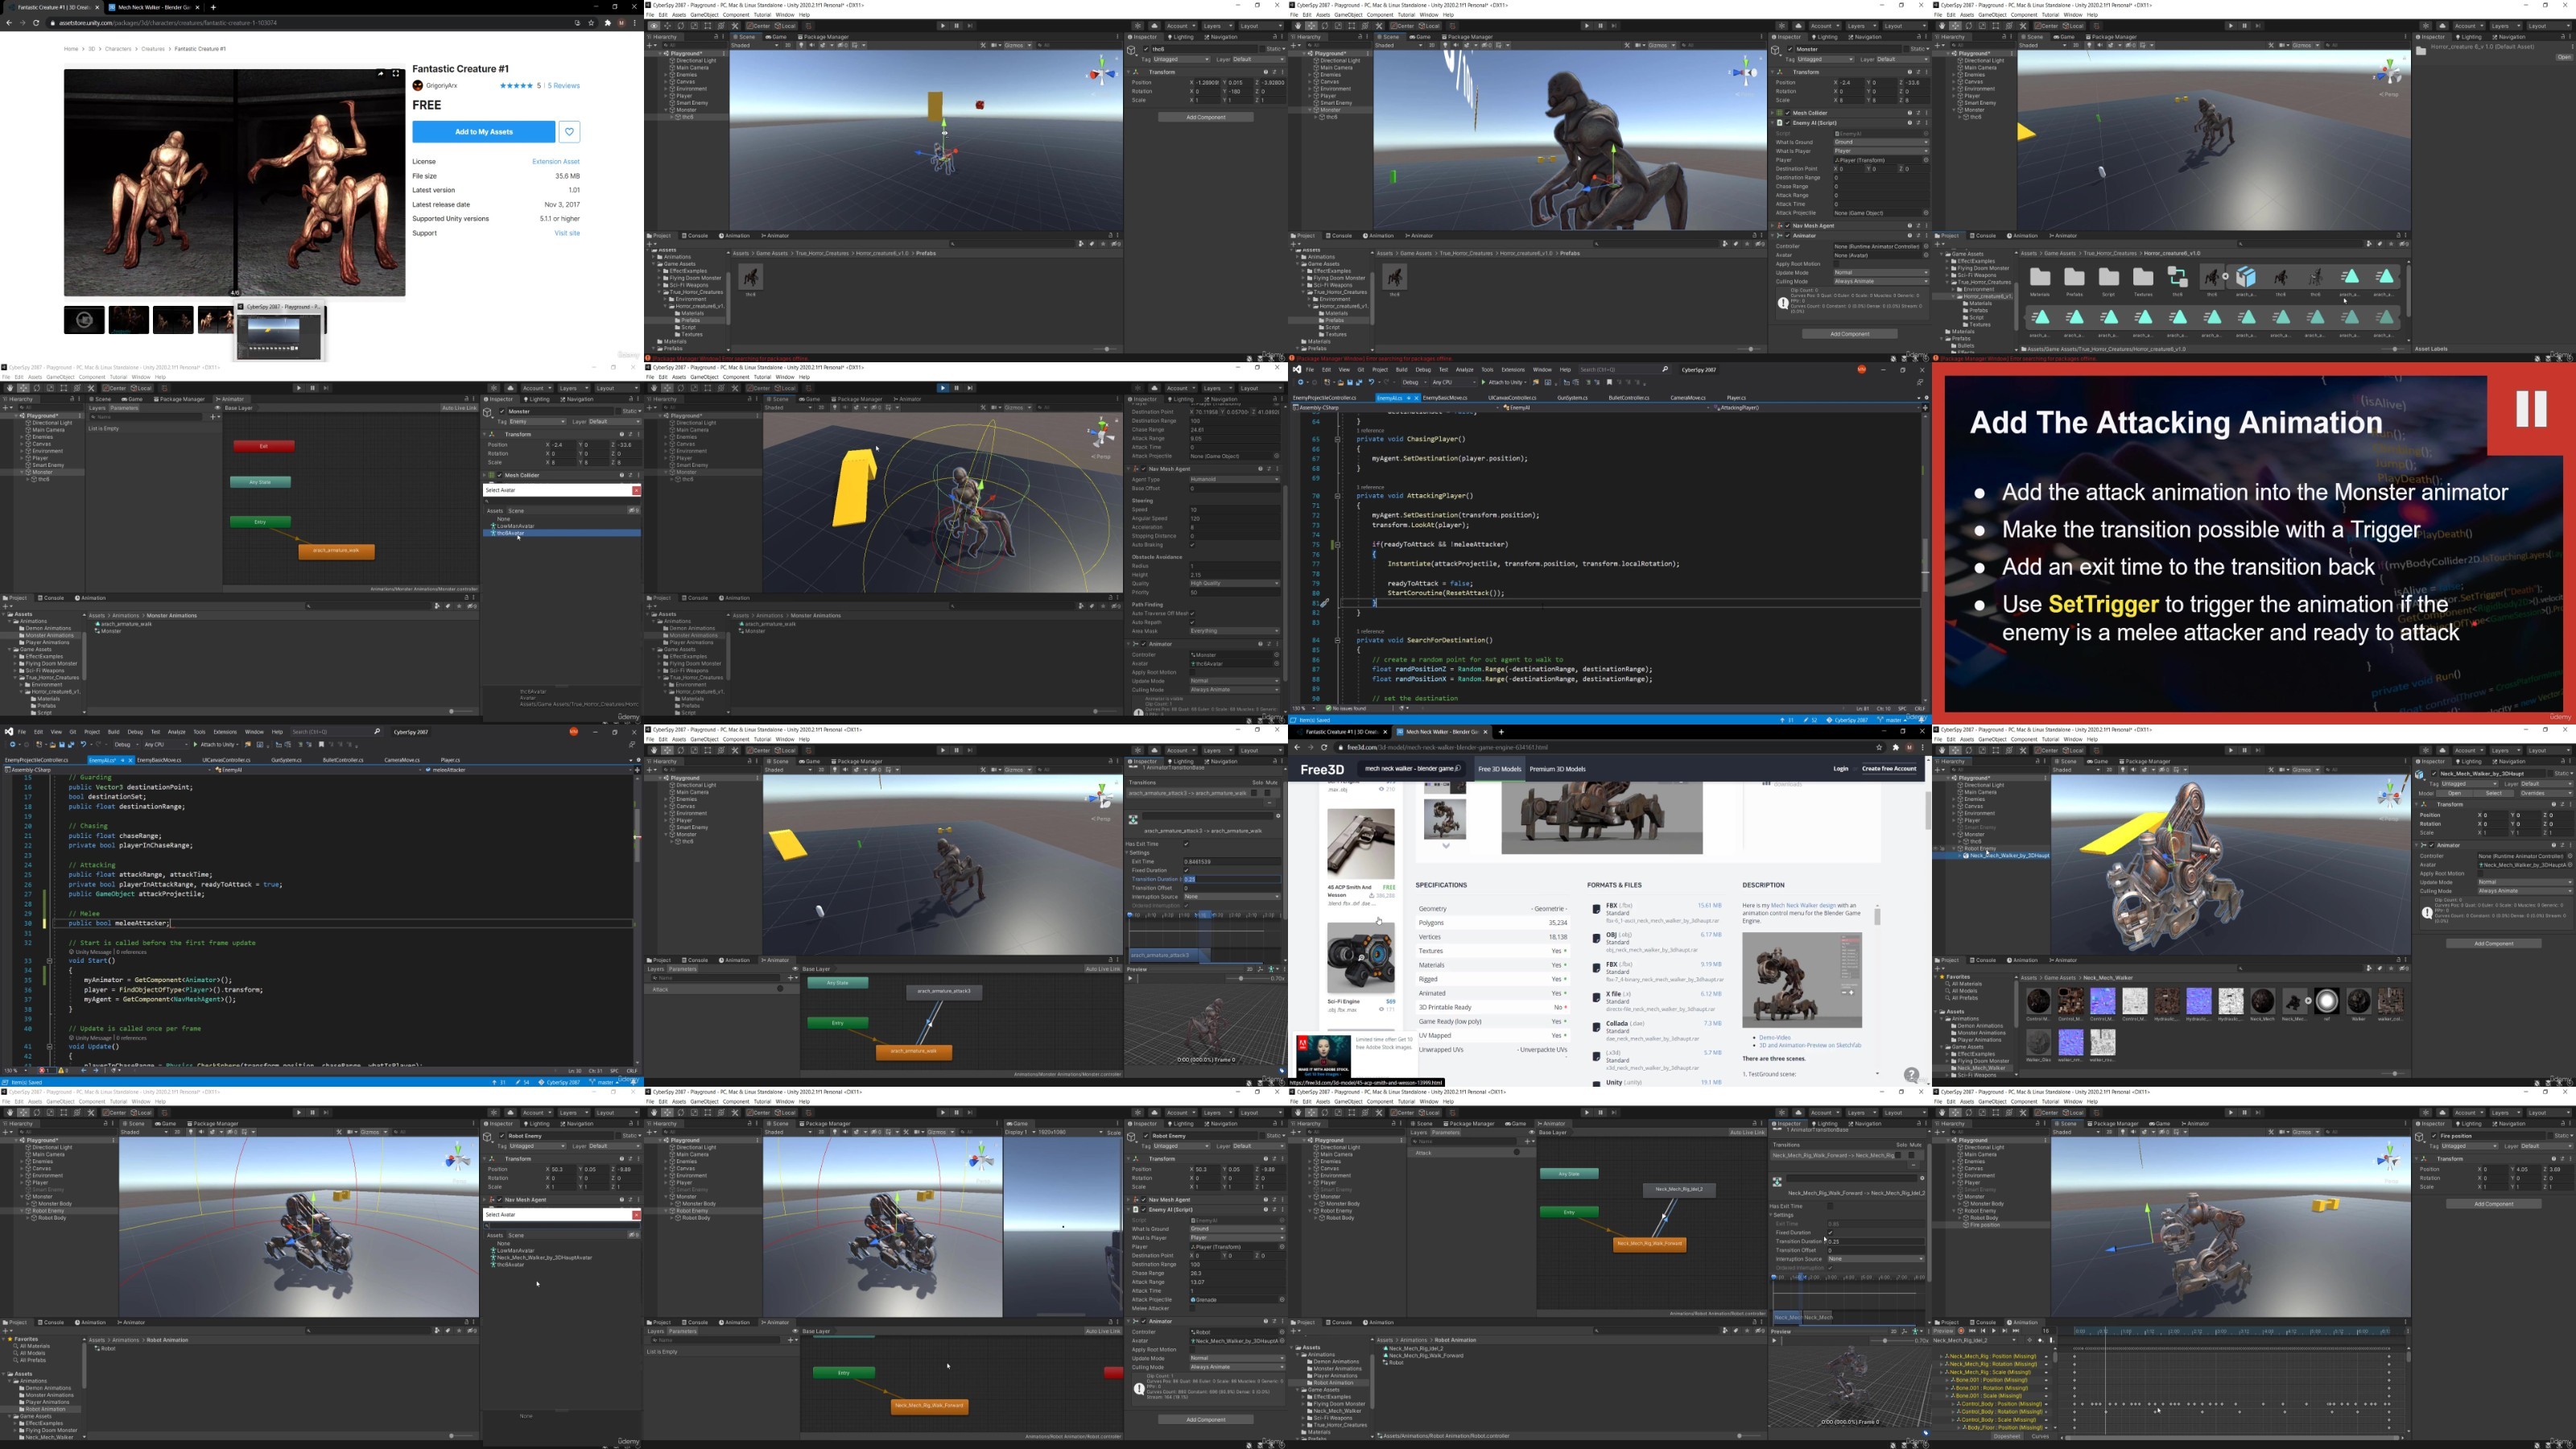Follow the Extension Asset license link
Screen dimensions: 2576x1449
[556, 161]
